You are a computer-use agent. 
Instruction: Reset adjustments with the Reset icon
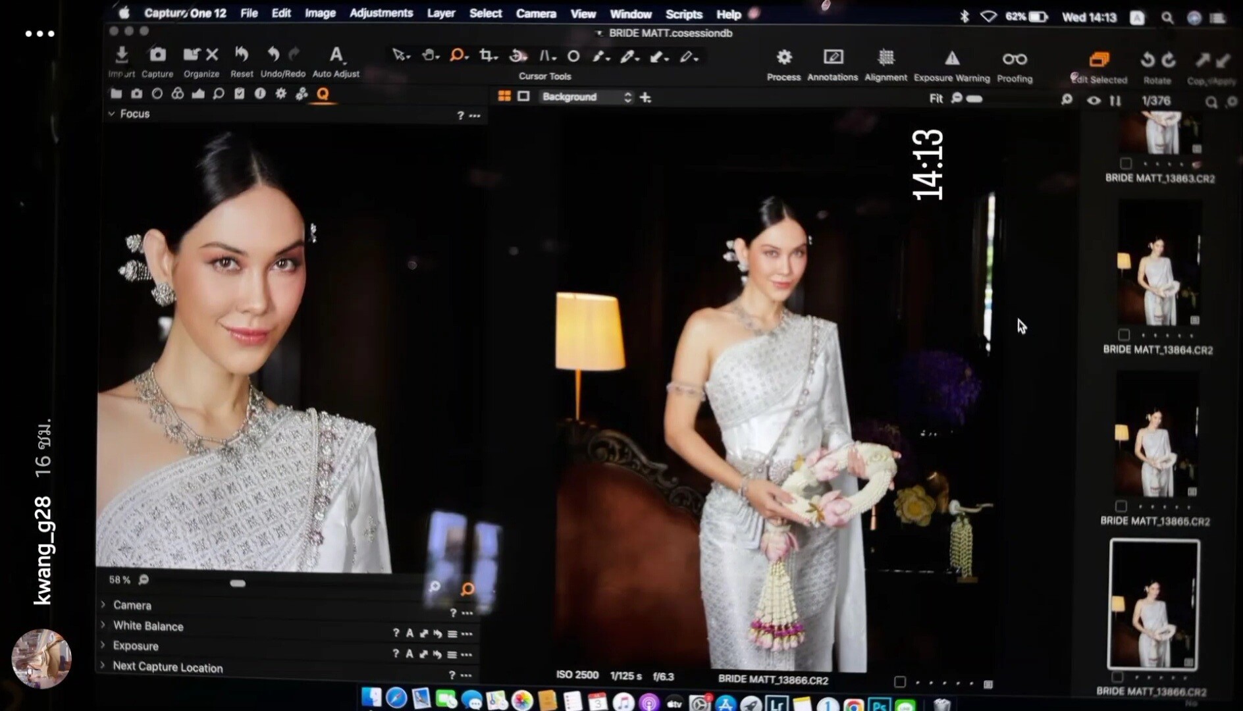point(242,55)
